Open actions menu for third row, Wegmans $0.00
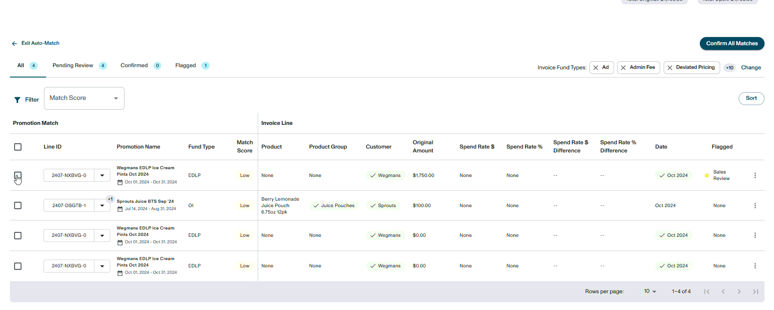This screenshot has height=310, width=774. 755,235
